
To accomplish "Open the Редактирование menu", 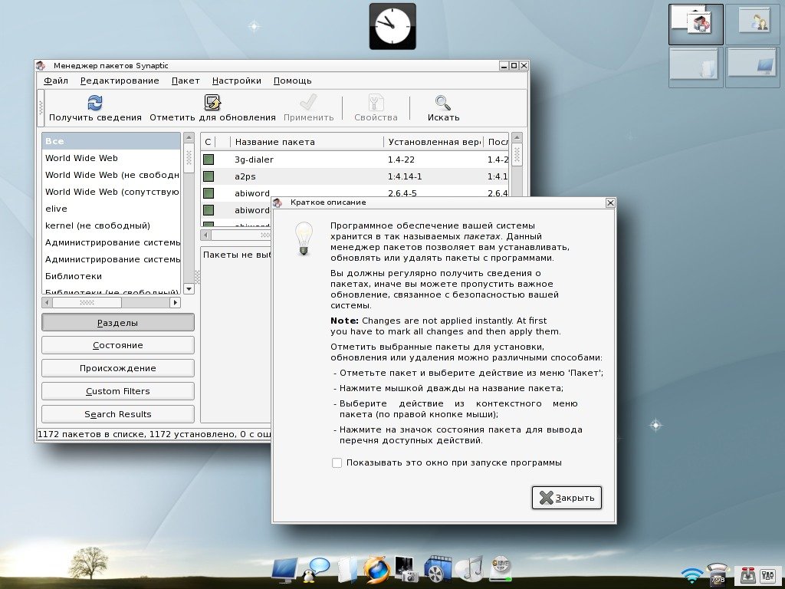I will coord(120,81).
